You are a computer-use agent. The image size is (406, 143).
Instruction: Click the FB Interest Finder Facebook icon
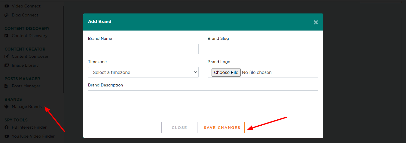(x=7, y=127)
